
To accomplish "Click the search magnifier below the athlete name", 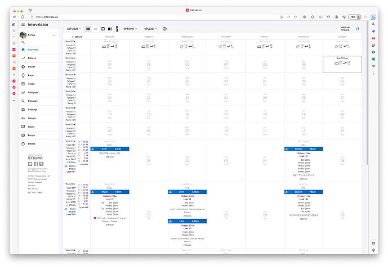I will [x=23, y=42].
